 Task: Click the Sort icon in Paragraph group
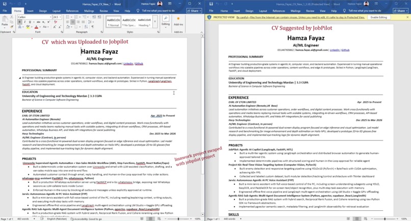(86, 26)
